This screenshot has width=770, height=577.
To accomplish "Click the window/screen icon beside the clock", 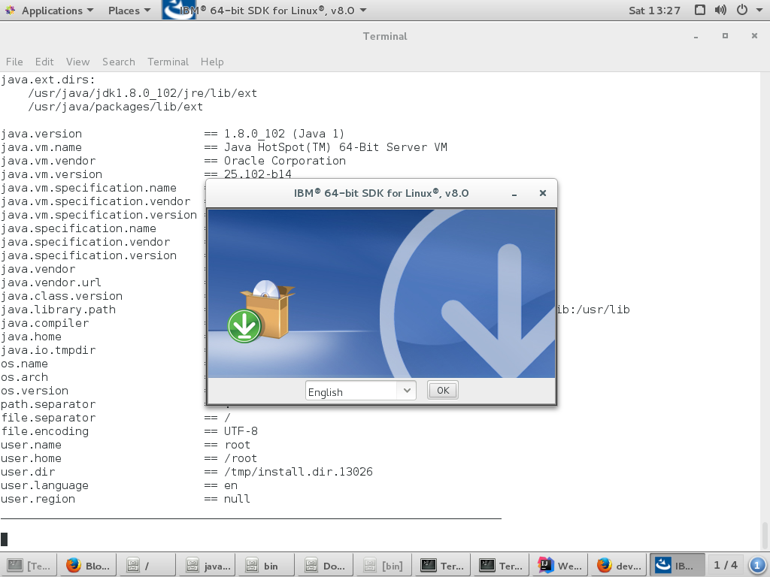I will click(700, 11).
